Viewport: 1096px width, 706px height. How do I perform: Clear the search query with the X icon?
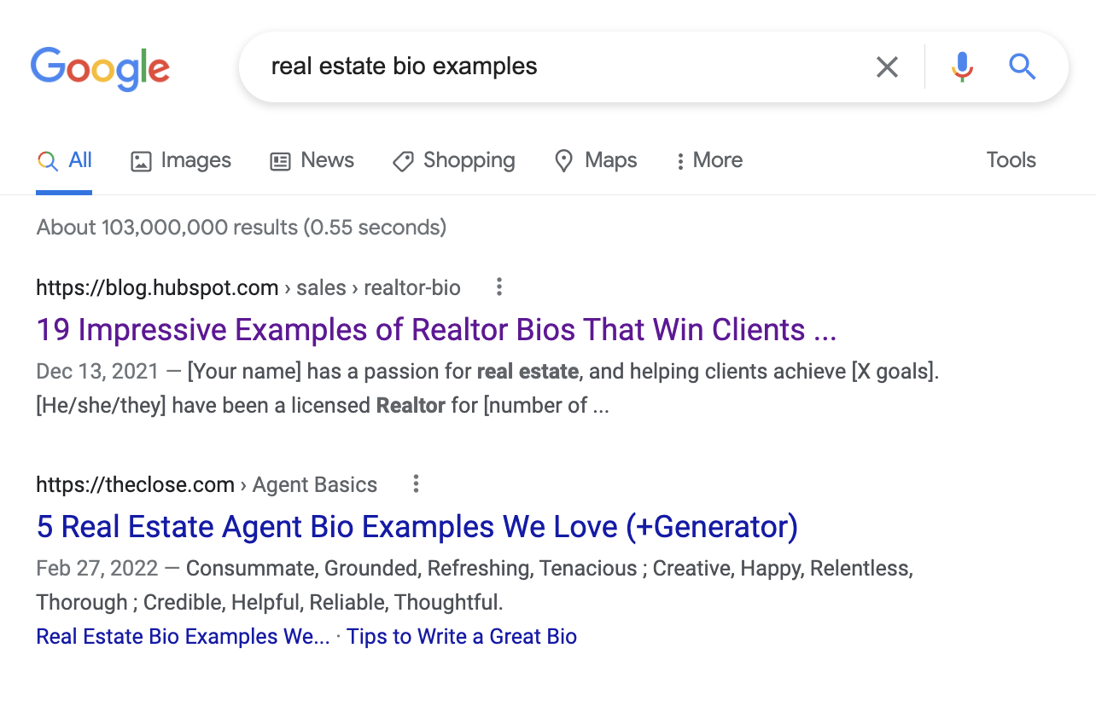[887, 67]
